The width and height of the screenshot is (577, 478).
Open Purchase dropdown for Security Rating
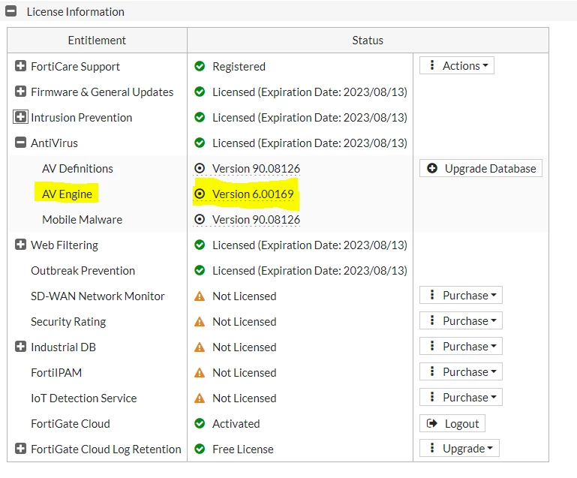point(461,320)
